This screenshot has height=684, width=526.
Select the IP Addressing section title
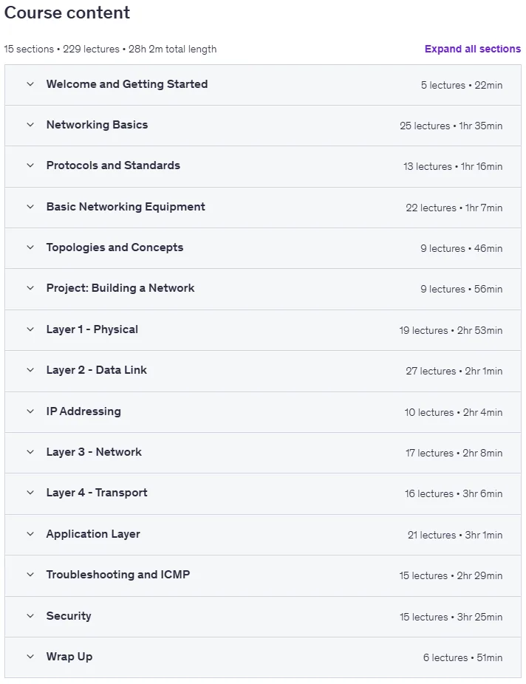tap(83, 411)
